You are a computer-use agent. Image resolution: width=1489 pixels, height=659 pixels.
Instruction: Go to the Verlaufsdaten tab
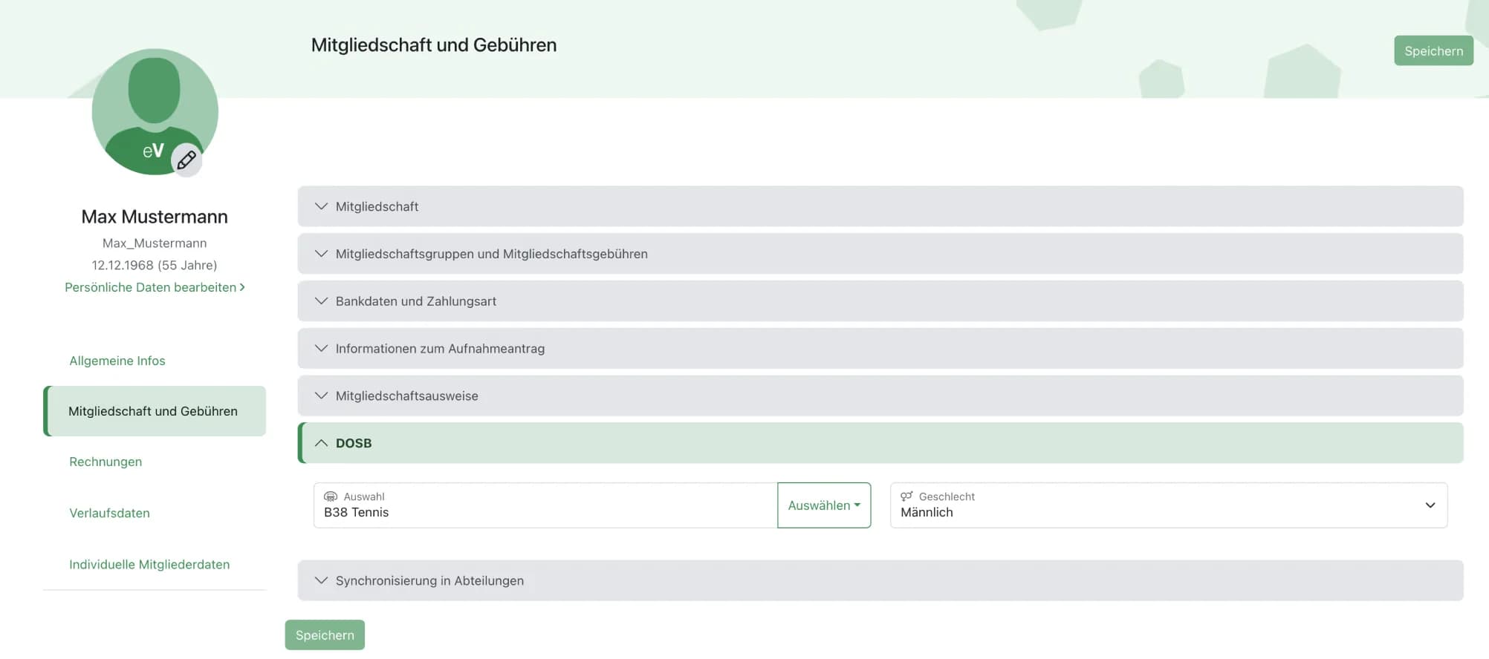click(x=109, y=513)
